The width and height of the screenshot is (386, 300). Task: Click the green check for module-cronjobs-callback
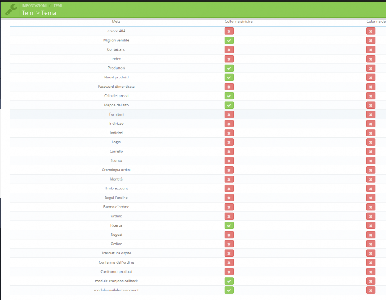point(229,281)
